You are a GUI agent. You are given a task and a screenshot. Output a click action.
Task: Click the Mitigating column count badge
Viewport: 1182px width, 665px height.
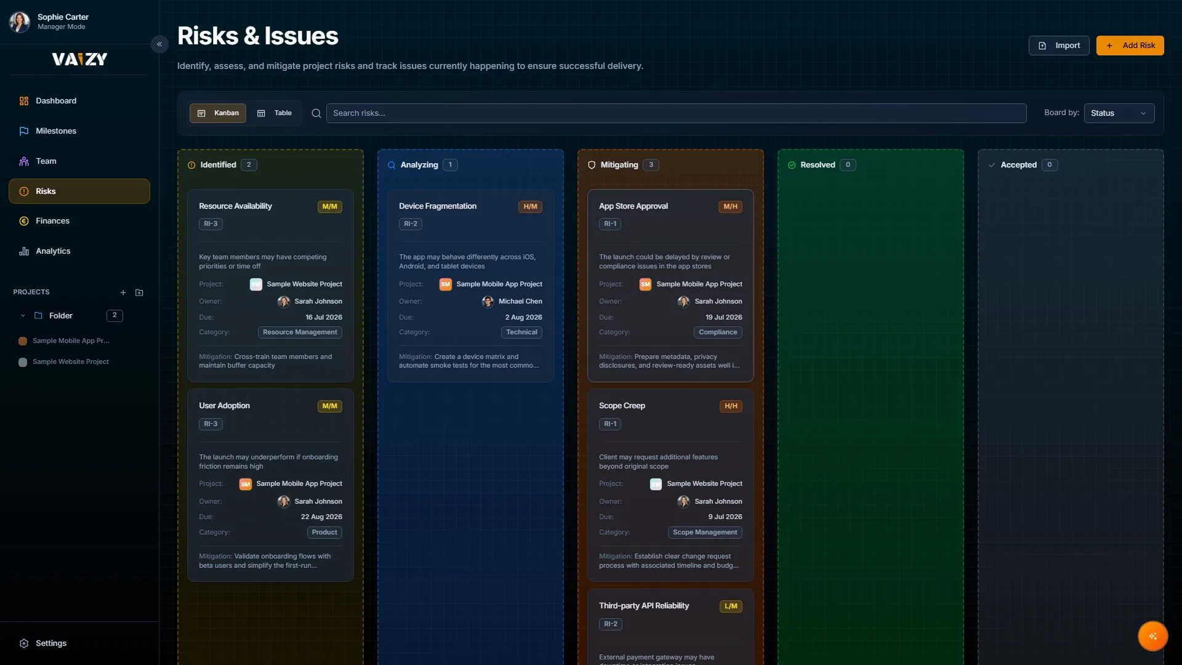(651, 165)
